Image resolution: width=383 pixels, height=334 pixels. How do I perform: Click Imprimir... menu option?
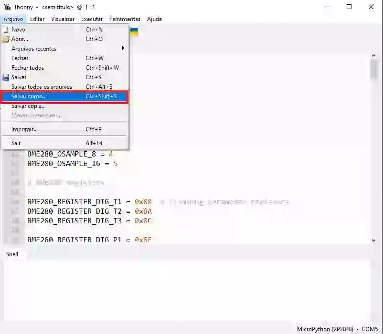click(24, 129)
